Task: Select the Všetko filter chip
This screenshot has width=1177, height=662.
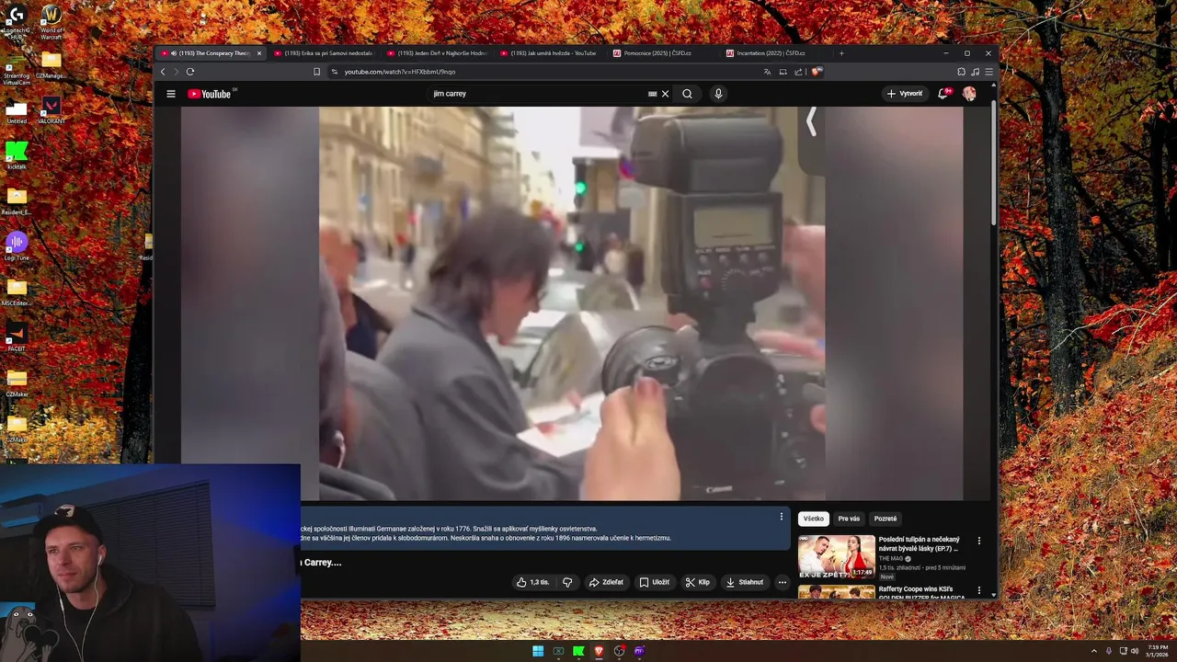Action: point(814,519)
